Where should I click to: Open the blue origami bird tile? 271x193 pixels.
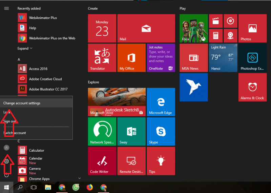tap(193, 87)
